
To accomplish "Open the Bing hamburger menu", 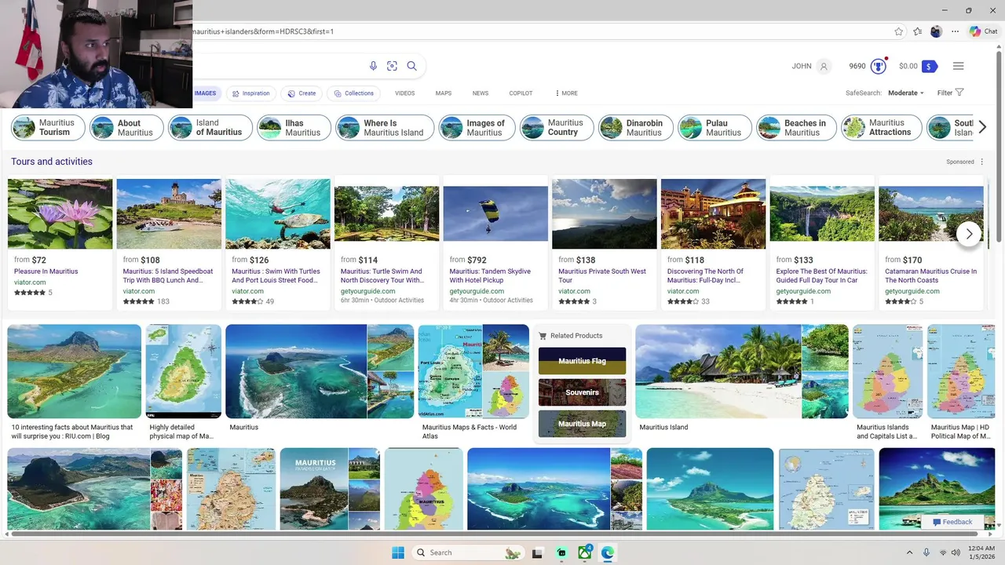I will click(x=958, y=66).
